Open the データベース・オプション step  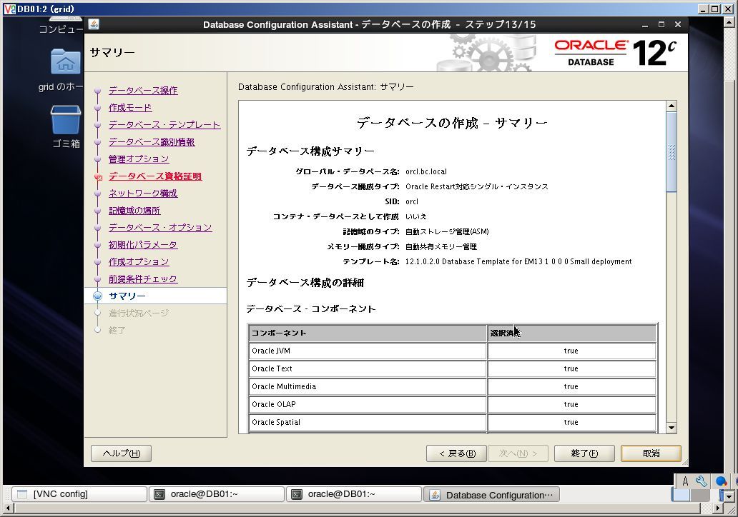[160, 228]
